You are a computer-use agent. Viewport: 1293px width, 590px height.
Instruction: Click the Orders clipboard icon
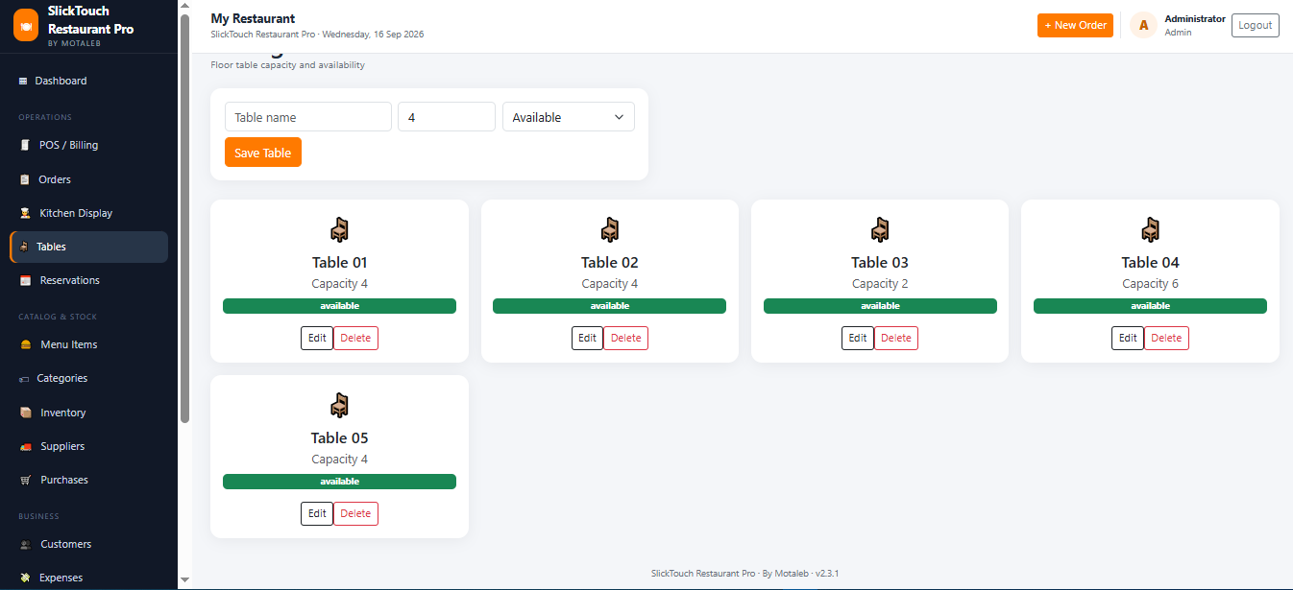click(x=25, y=179)
